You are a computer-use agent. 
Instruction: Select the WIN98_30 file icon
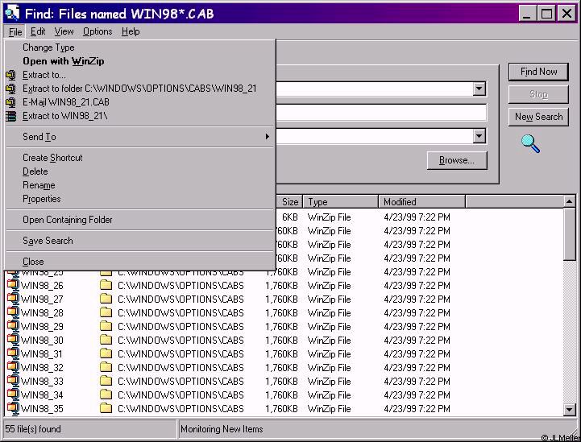pos(13,340)
